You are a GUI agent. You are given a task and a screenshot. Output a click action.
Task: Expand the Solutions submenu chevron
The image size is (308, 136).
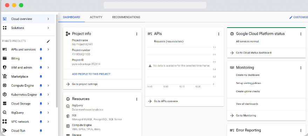[x=48, y=28]
